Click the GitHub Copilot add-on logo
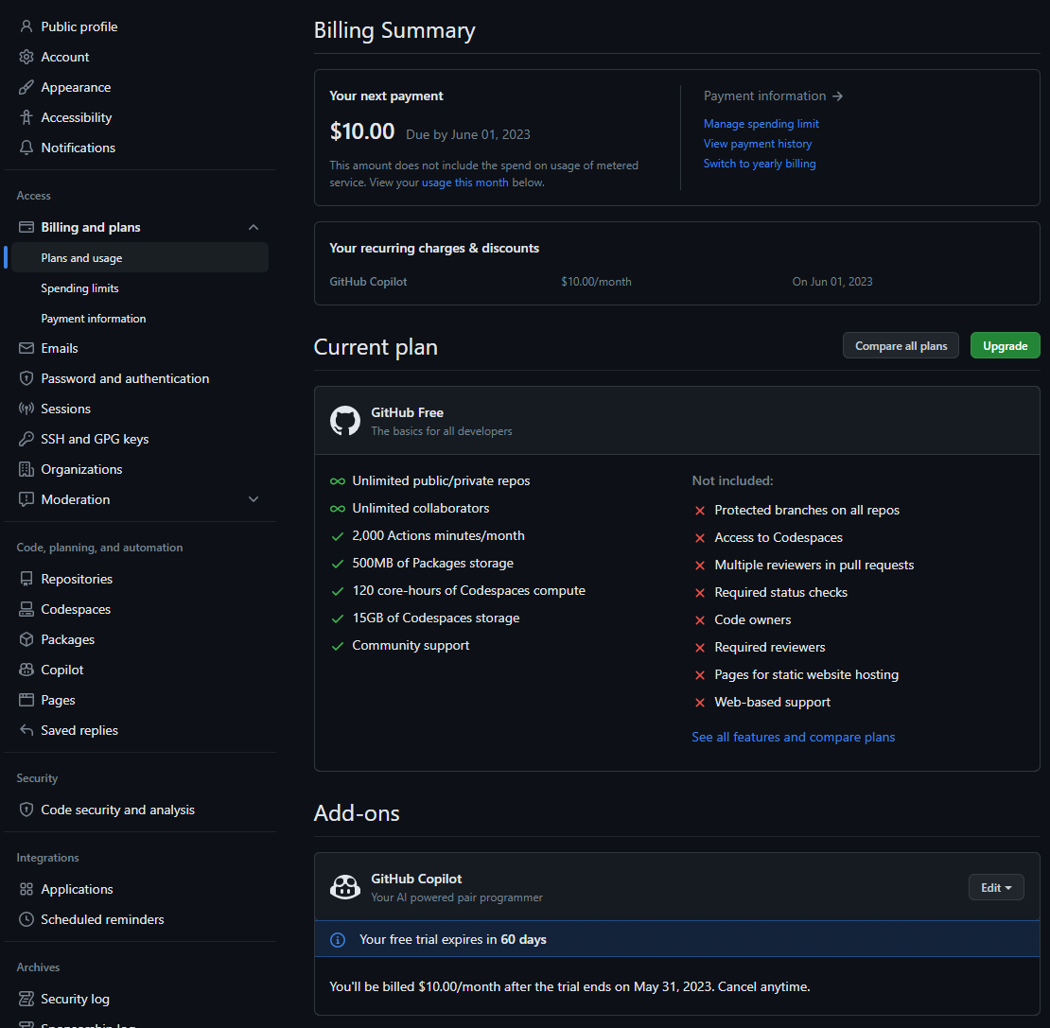The height and width of the screenshot is (1028, 1050). pyautogui.click(x=345, y=887)
